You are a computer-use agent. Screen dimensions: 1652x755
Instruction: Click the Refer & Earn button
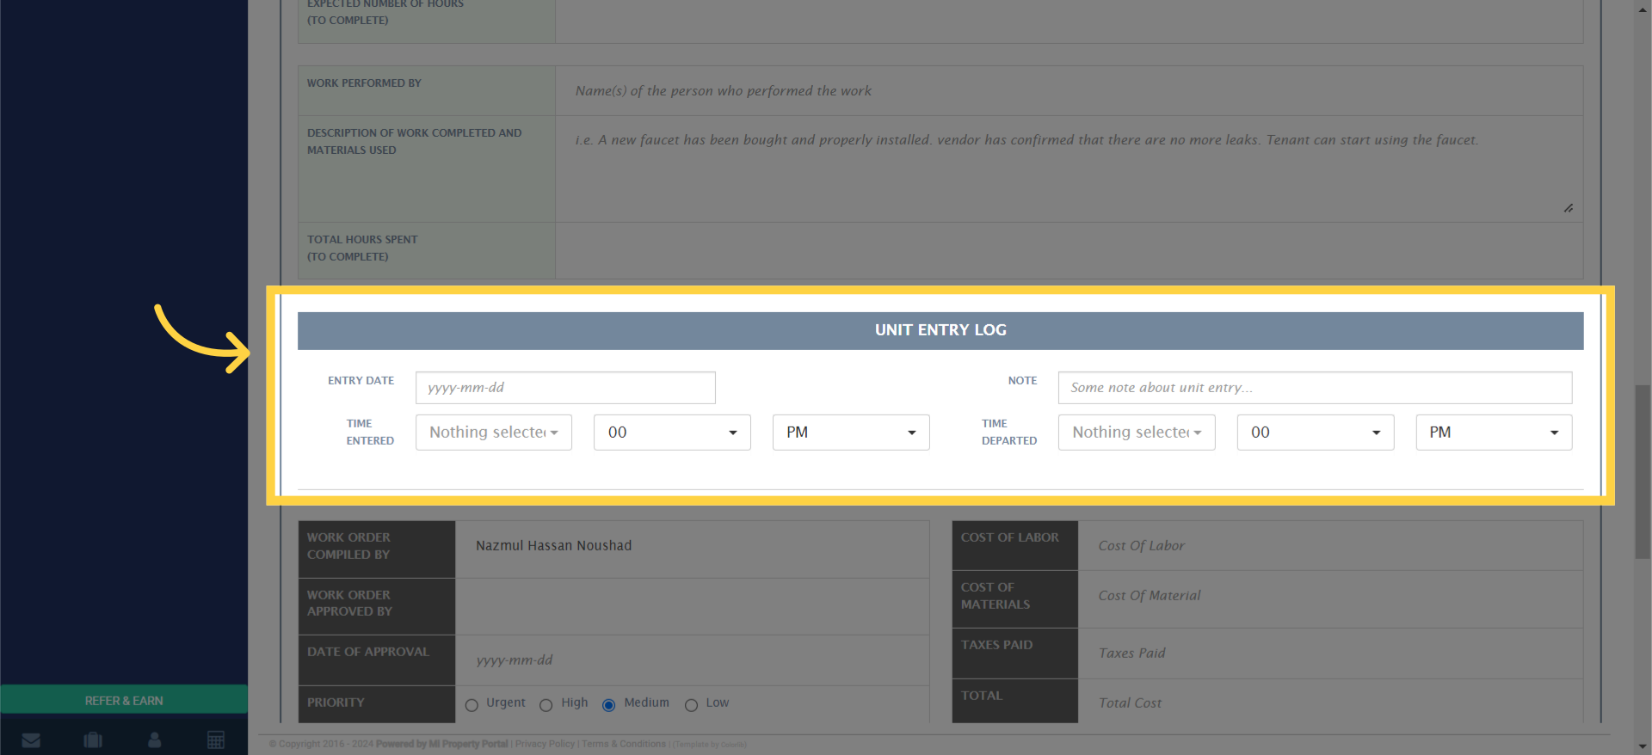point(124,700)
